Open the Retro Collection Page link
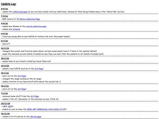 click(30, 19)
